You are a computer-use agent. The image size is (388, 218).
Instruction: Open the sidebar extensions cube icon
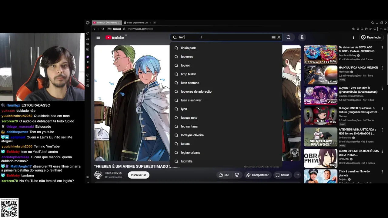click(x=88, y=80)
